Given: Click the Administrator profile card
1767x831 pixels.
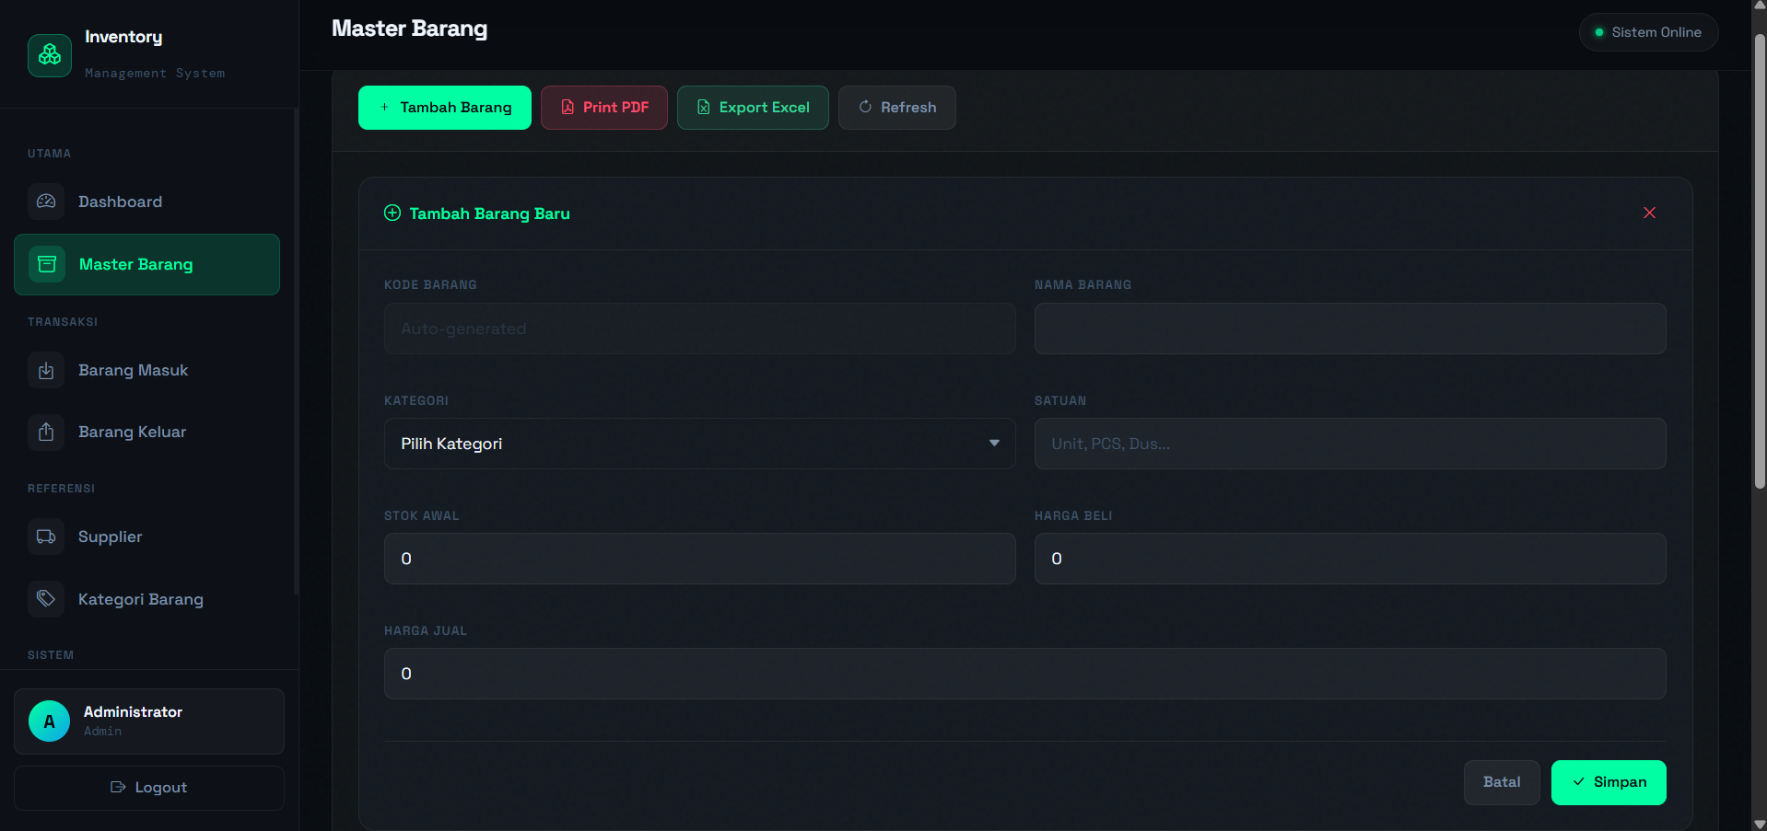Looking at the screenshot, I should [x=149, y=721].
